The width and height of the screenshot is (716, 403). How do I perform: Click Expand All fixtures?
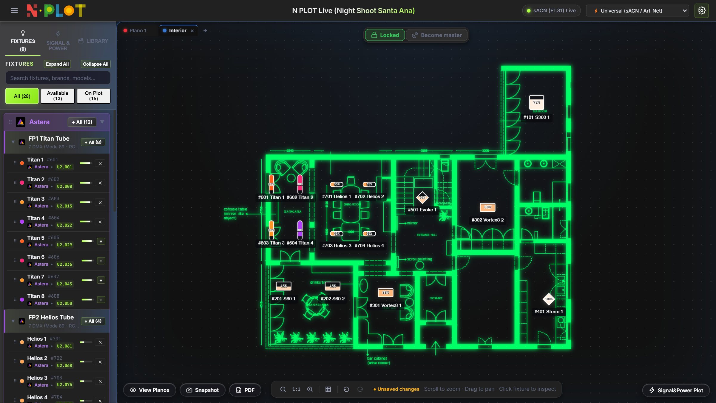pyautogui.click(x=57, y=64)
